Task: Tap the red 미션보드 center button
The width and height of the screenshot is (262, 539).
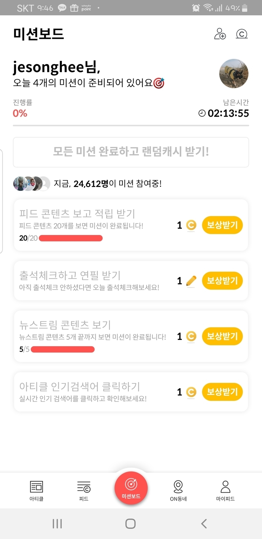Action: pos(131,487)
